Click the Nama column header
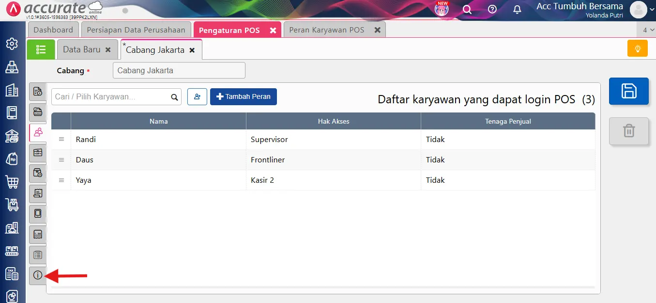Viewport: 656px width, 303px height. click(x=158, y=121)
